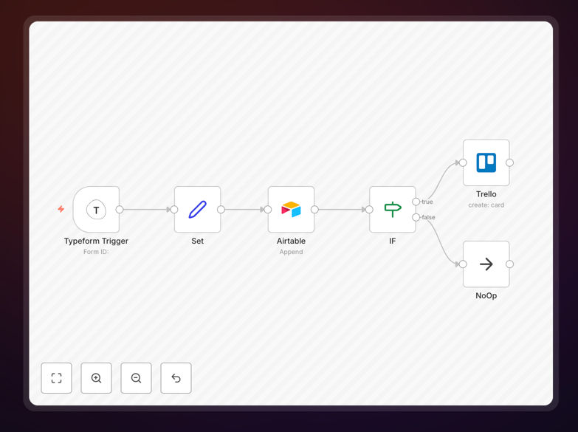The image size is (578, 432).
Task: Click the Airtable node input connector
Action: coord(268,210)
